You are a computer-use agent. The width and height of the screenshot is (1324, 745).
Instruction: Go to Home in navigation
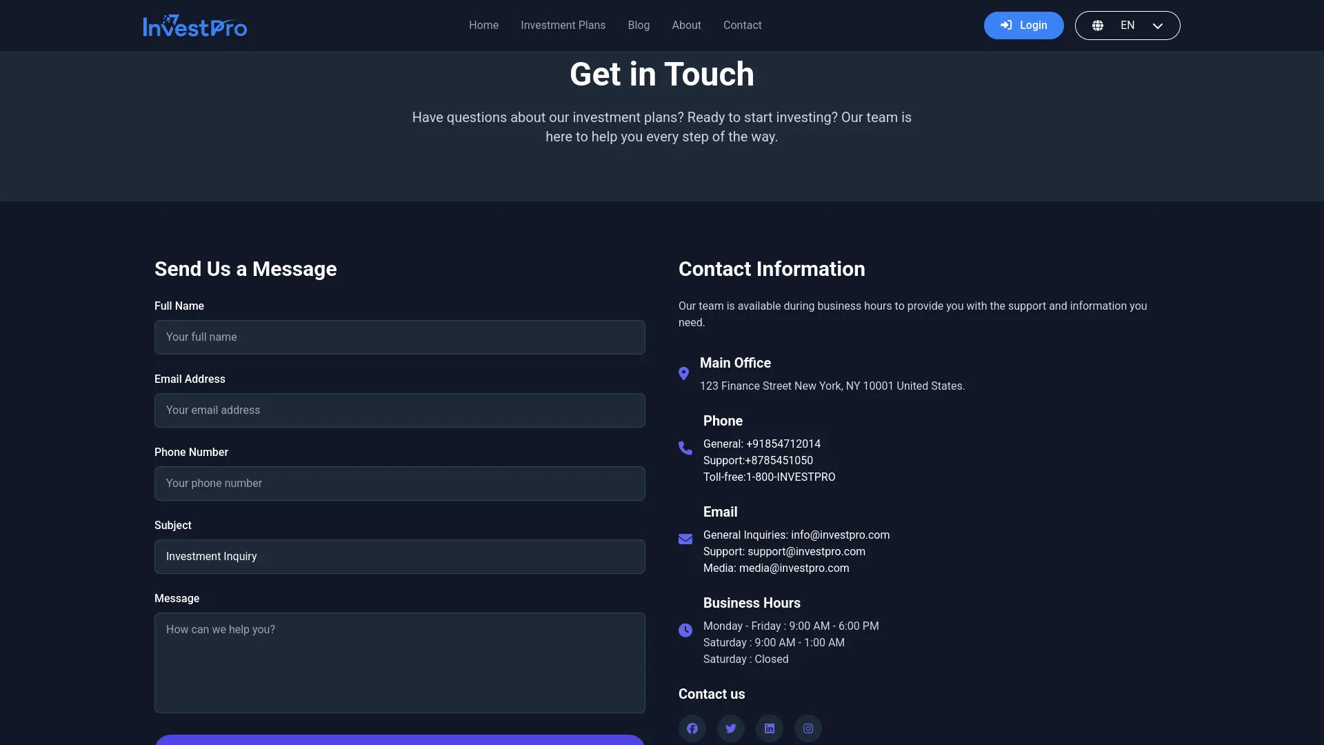coord(483,26)
